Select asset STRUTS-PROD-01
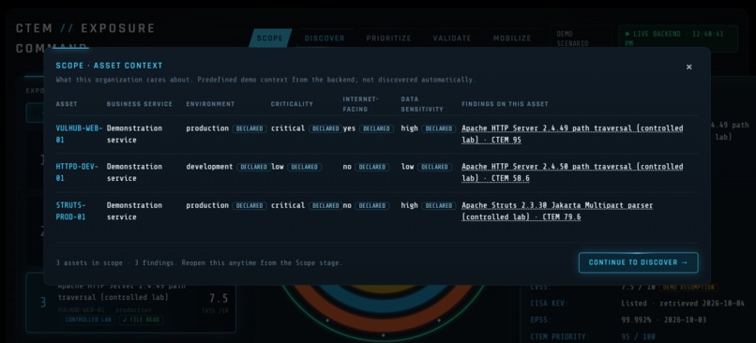 click(71, 211)
